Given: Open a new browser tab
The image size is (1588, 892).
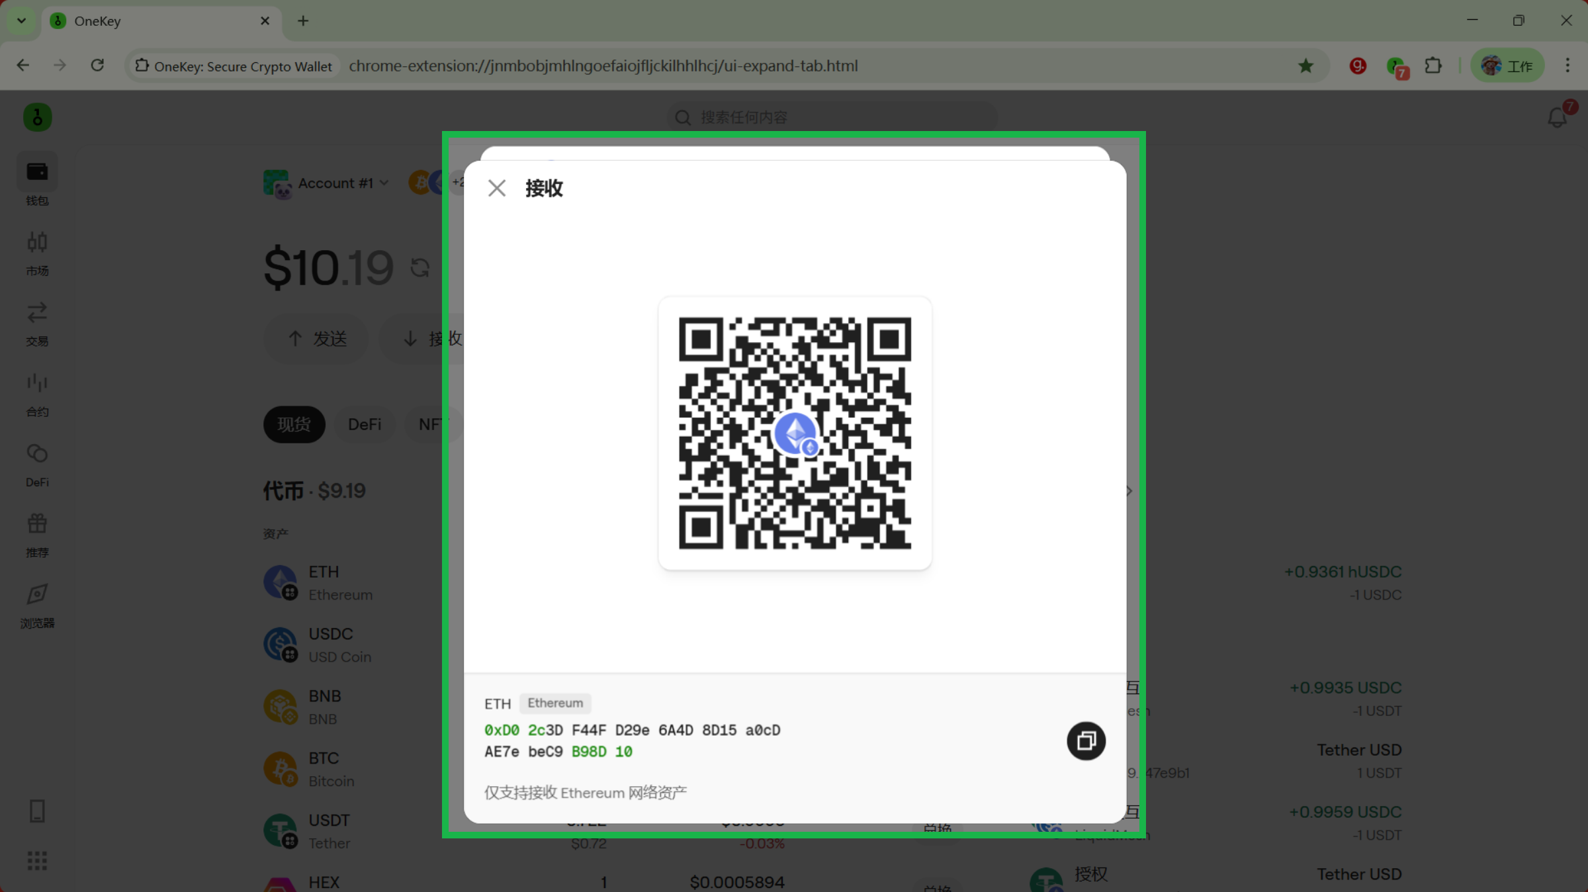Looking at the screenshot, I should [303, 21].
